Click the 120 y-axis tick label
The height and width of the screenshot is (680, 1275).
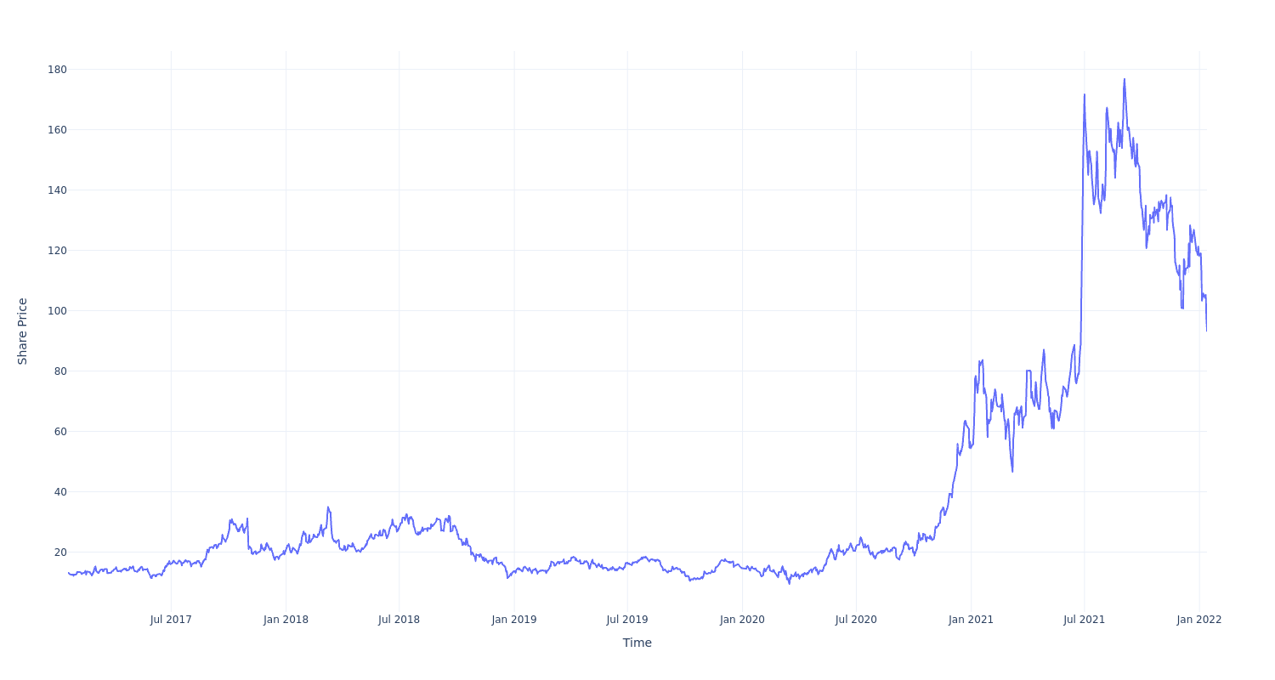click(x=57, y=250)
